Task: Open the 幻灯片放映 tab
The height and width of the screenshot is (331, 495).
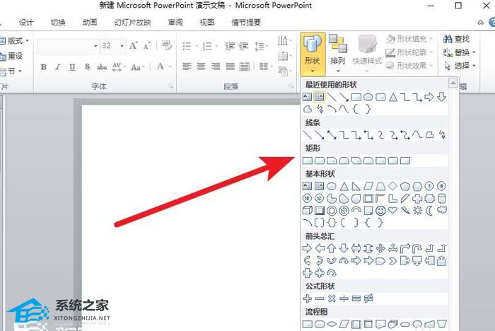Action: pyautogui.click(x=133, y=23)
